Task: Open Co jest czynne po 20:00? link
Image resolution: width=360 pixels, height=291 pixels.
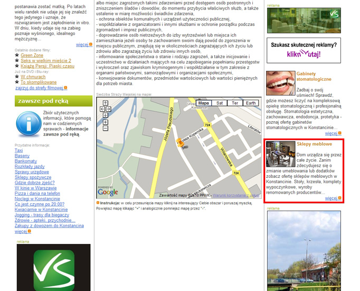Action: pyautogui.click(x=40, y=204)
